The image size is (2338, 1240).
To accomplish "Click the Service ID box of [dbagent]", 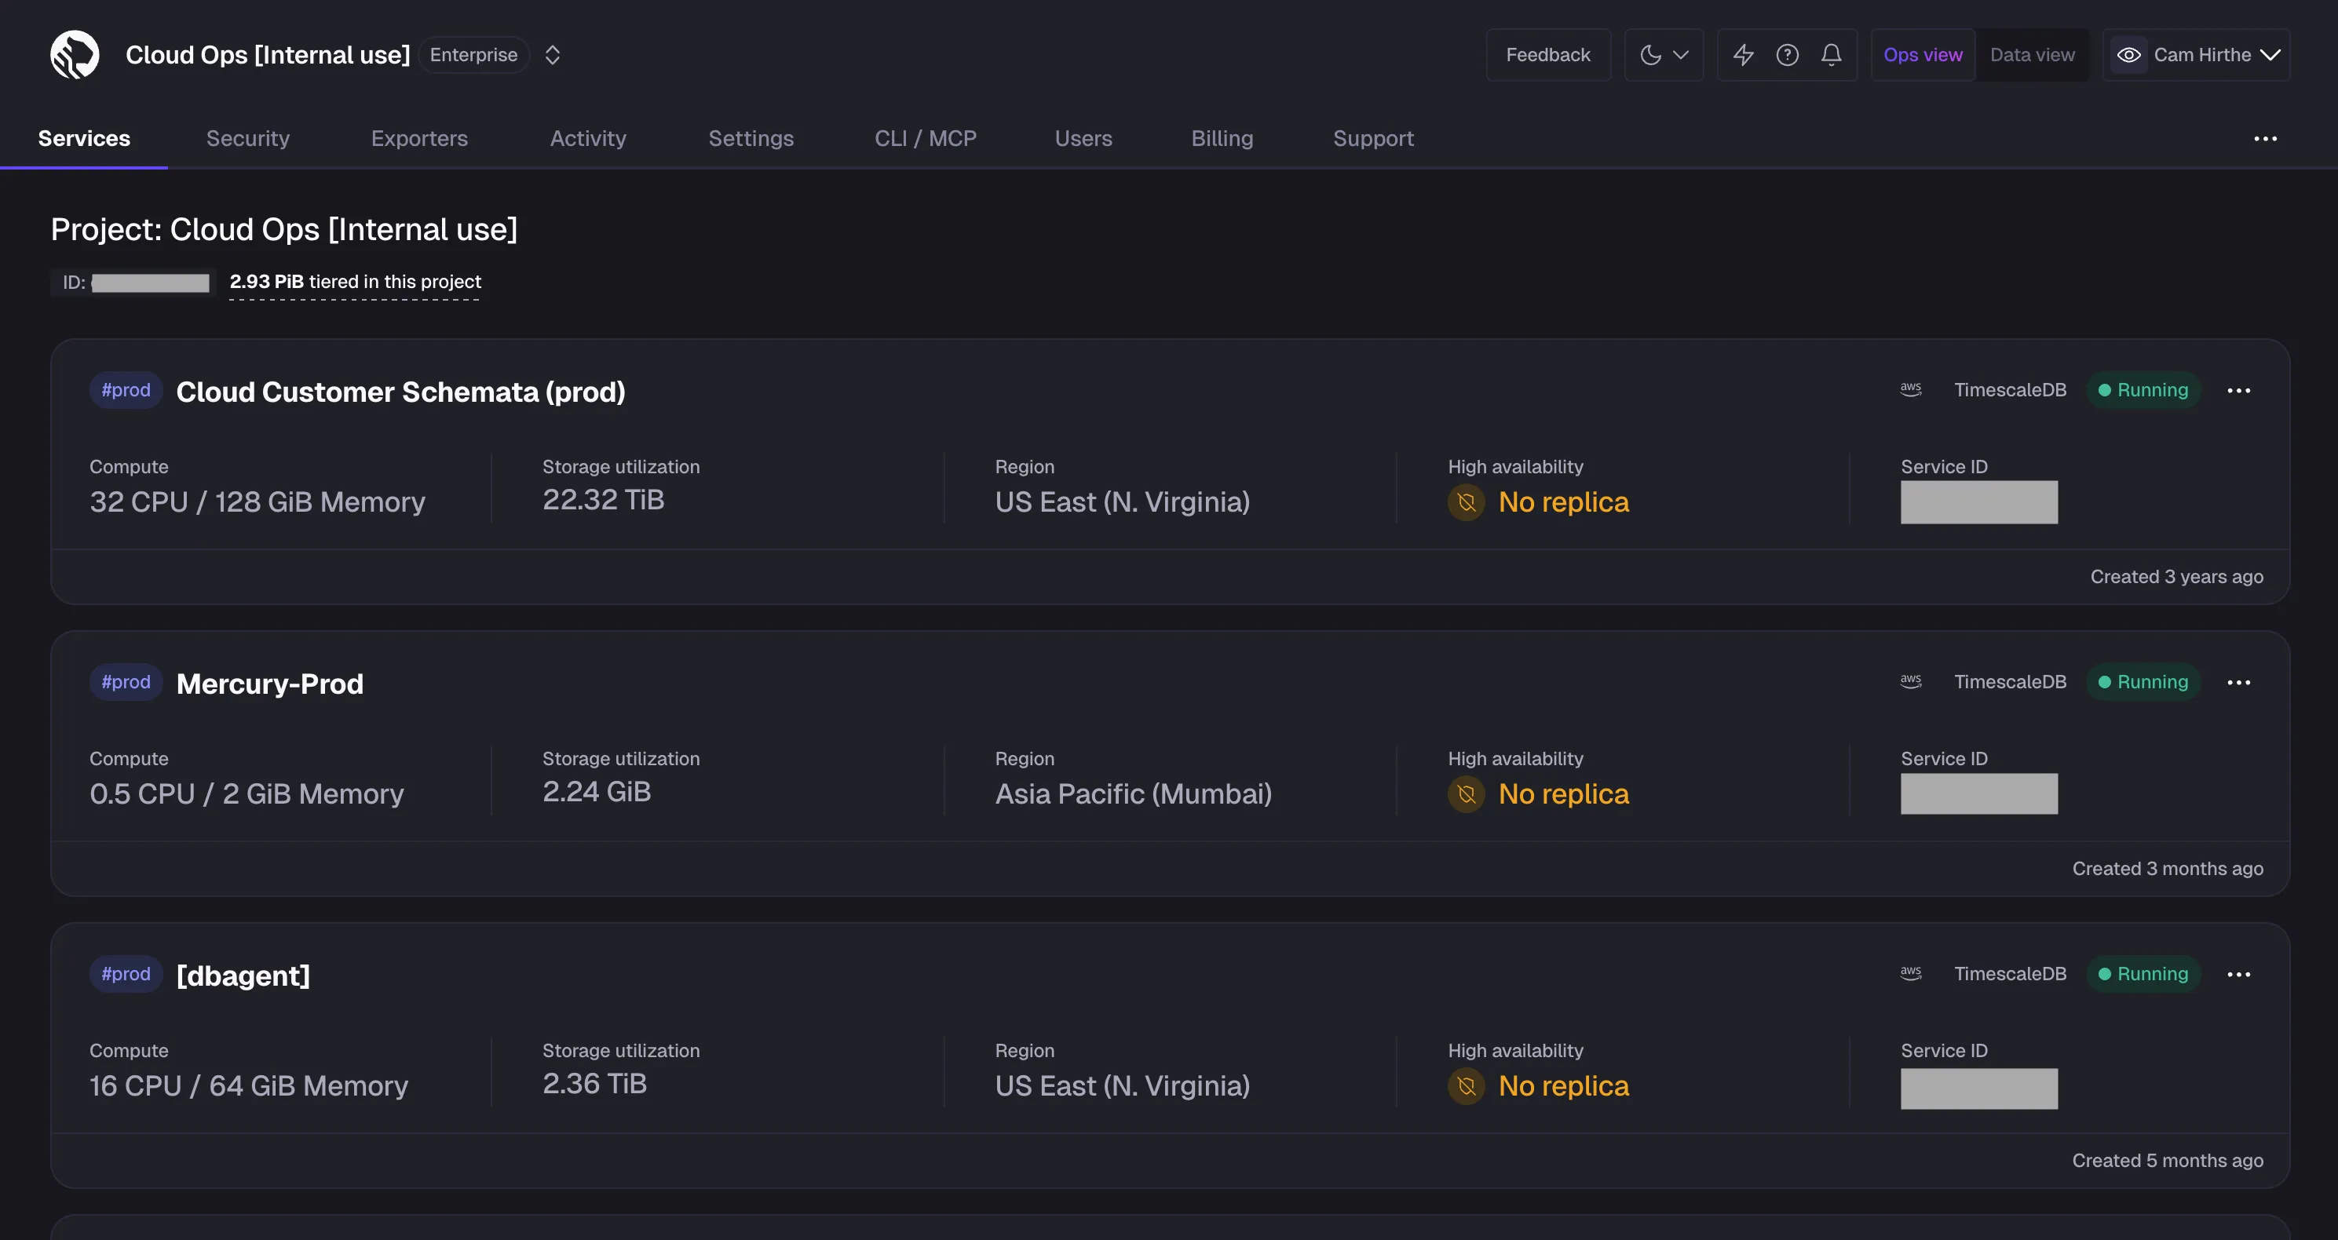I will (1978, 1089).
